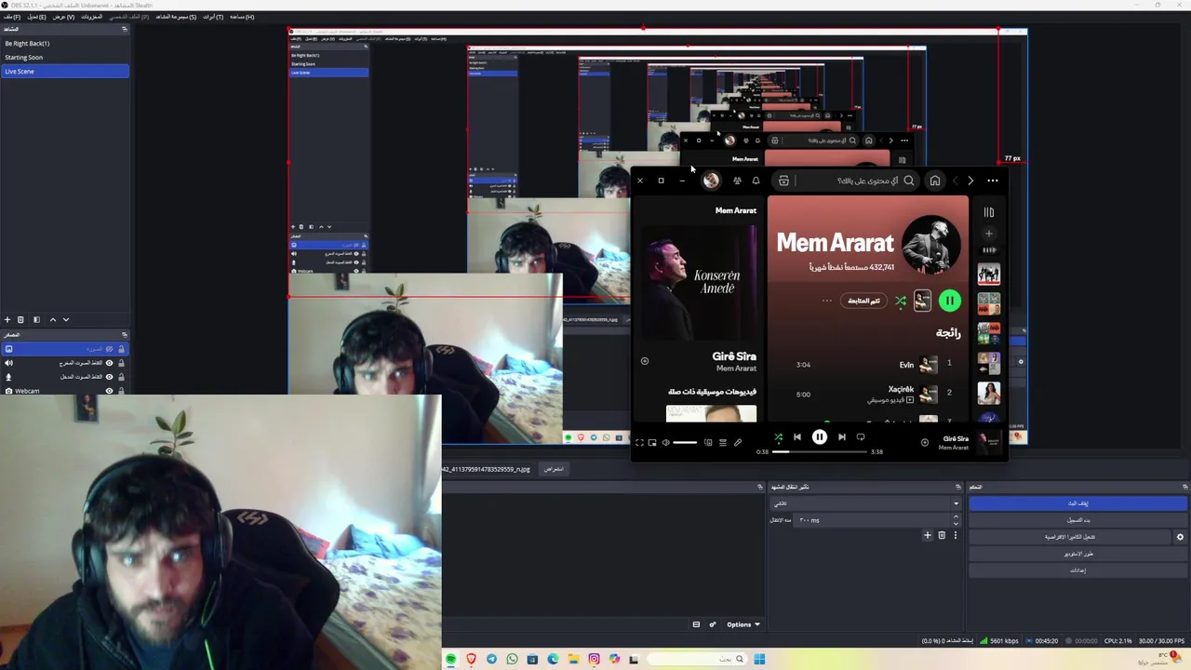
Task: Open the Browse icon in Spotify search bar
Action: [783, 181]
